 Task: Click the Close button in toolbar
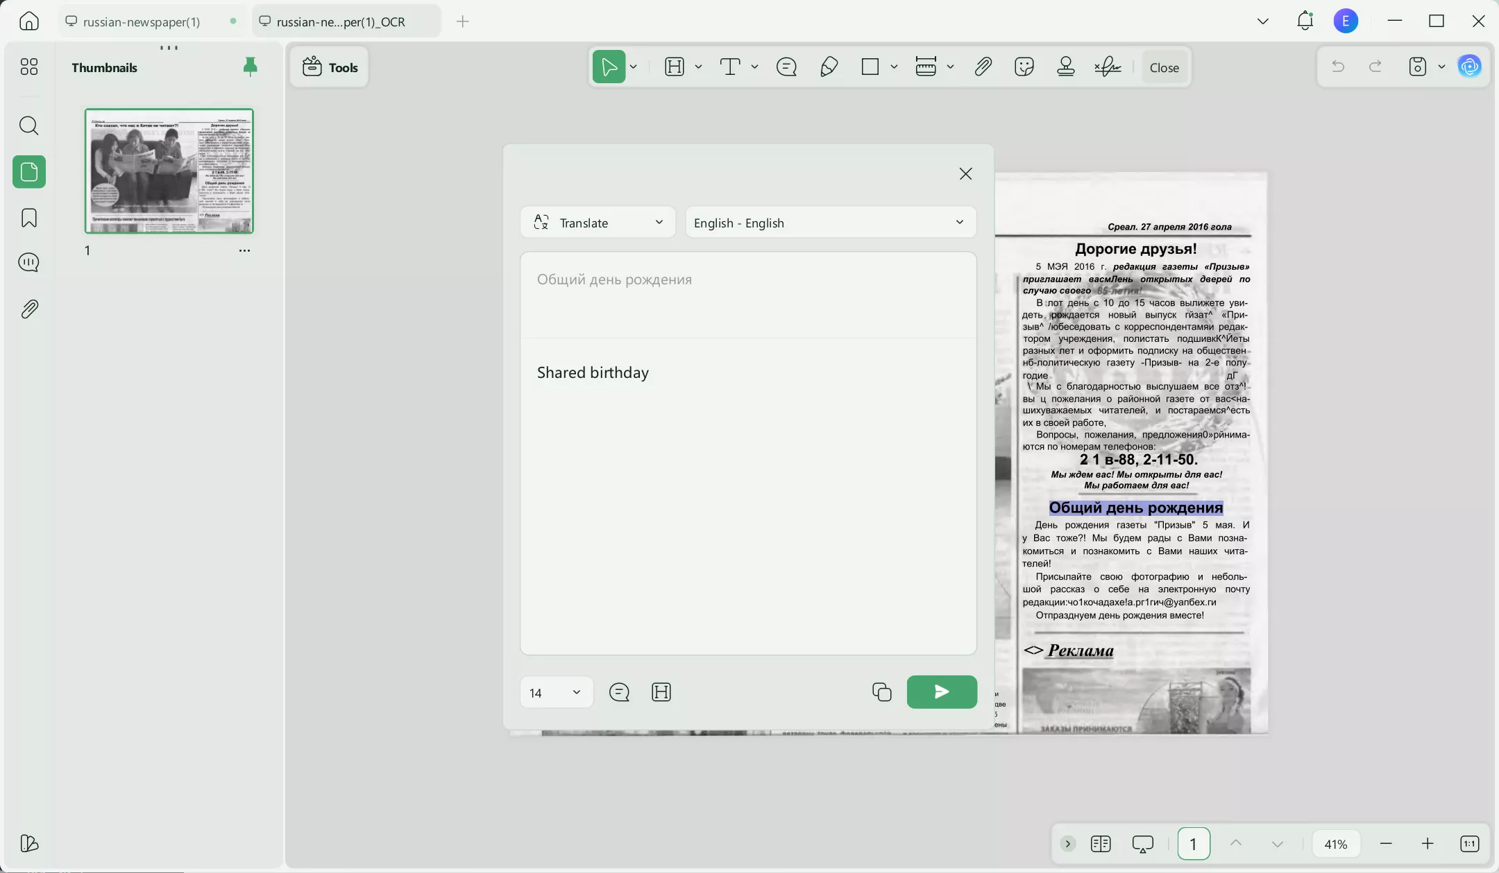coord(1164,67)
